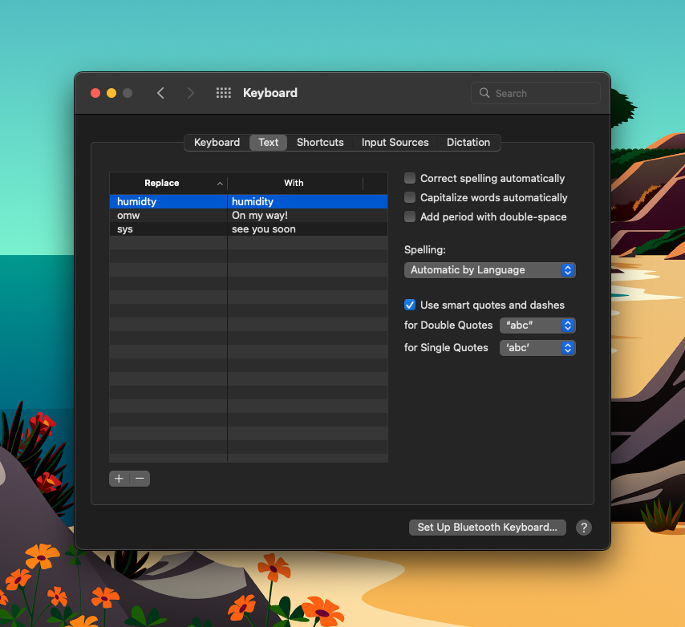
Task: Open the Show All preferences grid
Action: (x=224, y=93)
